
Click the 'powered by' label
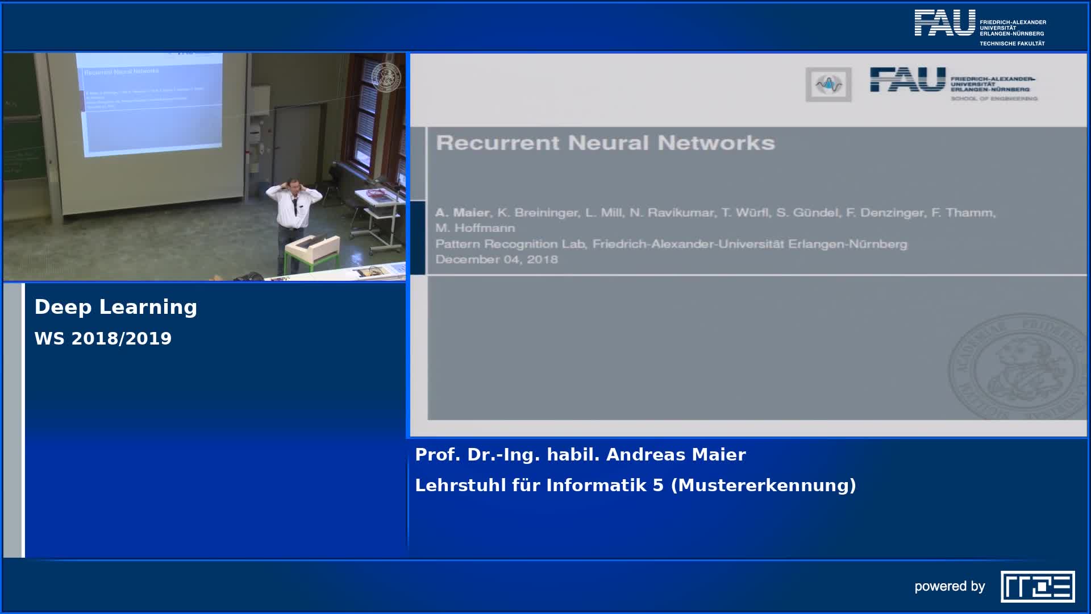[950, 586]
